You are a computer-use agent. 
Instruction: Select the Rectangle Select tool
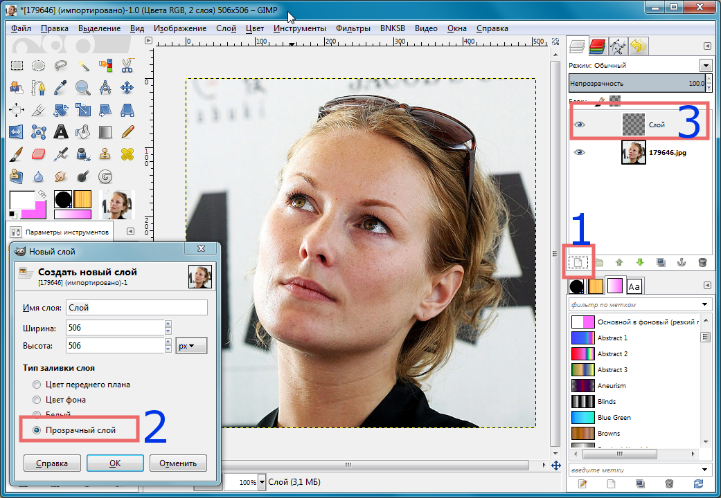coord(17,66)
